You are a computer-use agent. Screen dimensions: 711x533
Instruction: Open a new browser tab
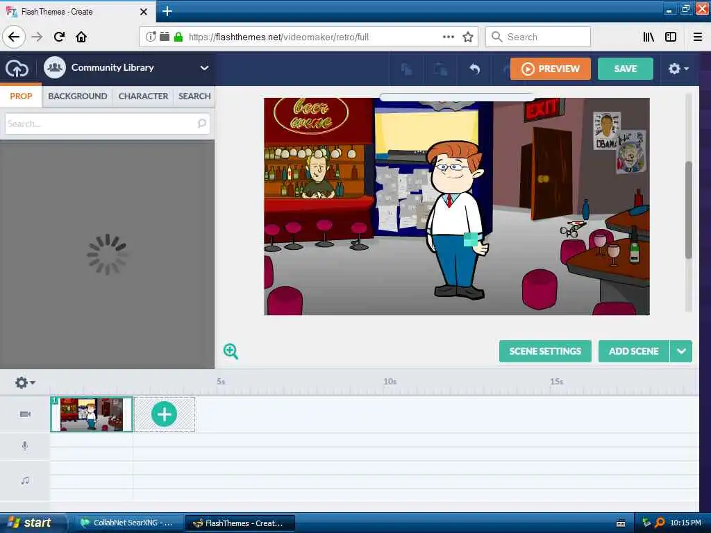point(167,11)
